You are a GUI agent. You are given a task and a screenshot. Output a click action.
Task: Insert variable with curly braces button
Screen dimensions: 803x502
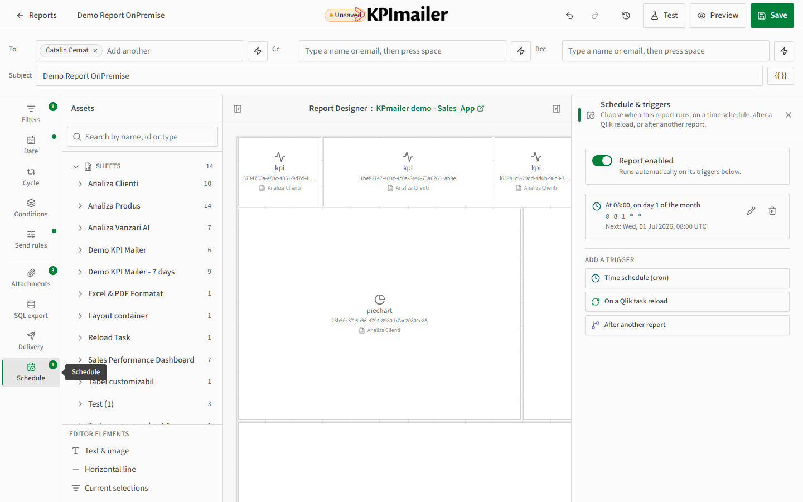(781, 76)
